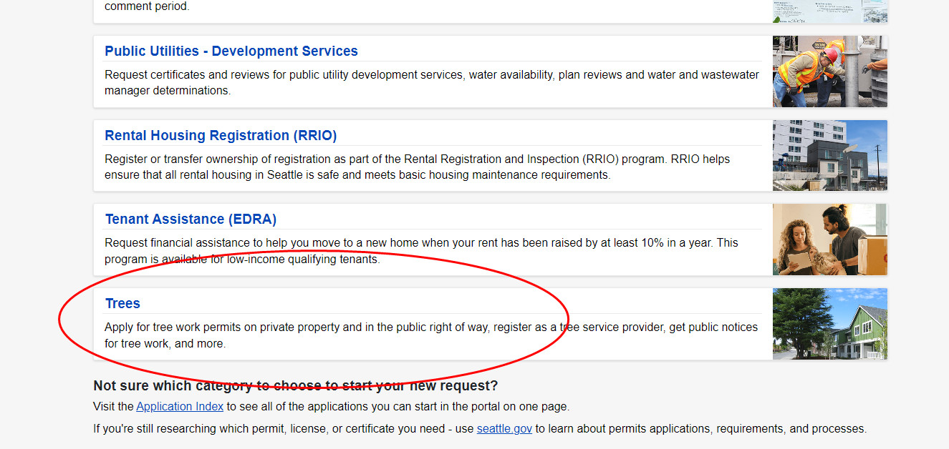Click the partially visible top card thumbnail
This screenshot has height=449, width=949.
tap(829, 11)
